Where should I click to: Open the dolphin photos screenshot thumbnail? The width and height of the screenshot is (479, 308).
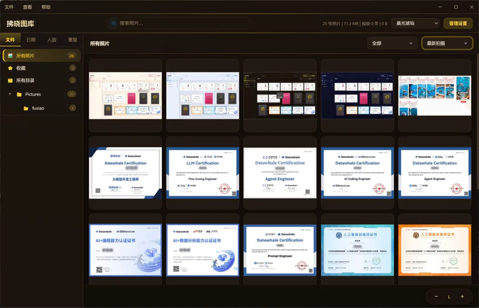pos(434,96)
